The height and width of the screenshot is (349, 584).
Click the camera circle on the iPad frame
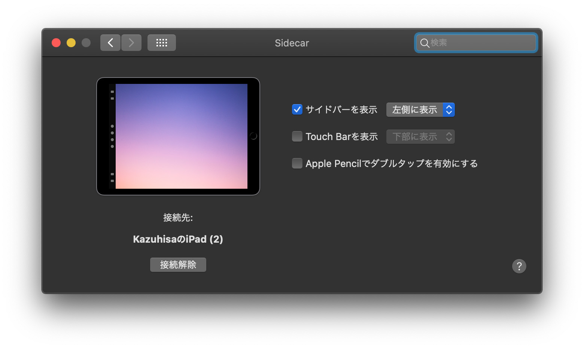pyautogui.click(x=253, y=136)
